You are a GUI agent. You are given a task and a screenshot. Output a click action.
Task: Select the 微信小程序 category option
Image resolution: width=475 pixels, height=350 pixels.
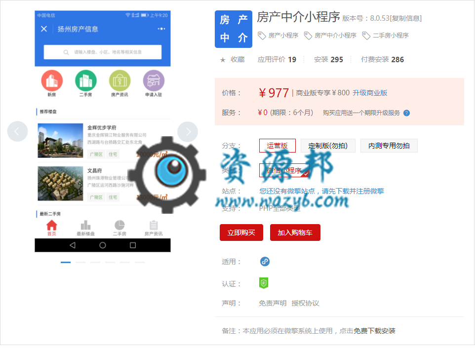(x=284, y=170)
